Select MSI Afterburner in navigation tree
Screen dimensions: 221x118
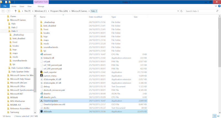pos(17,101)
